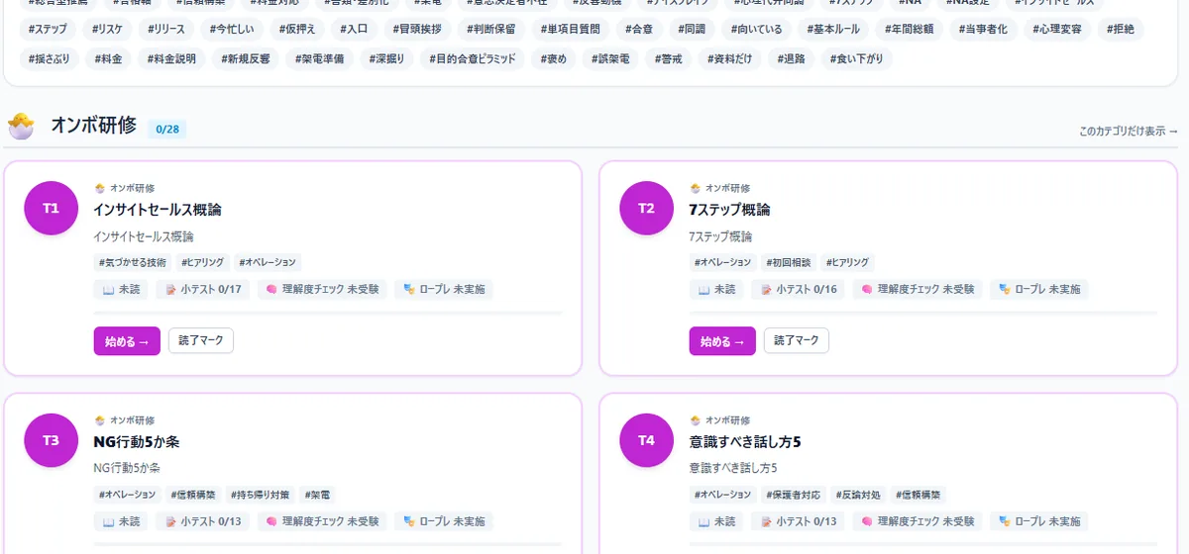Select #架電 tag in T3 card
1189x554 pixels.
tap(317, 494)
